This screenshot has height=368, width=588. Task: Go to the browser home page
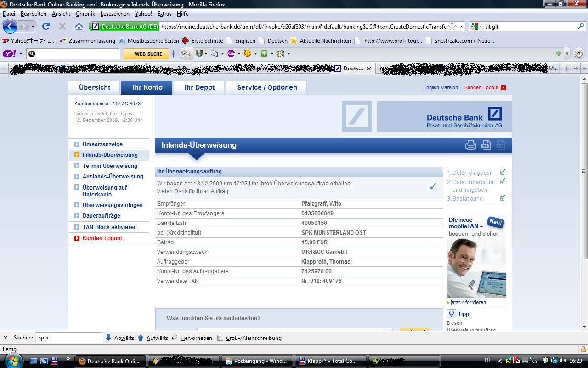[79, 26]
